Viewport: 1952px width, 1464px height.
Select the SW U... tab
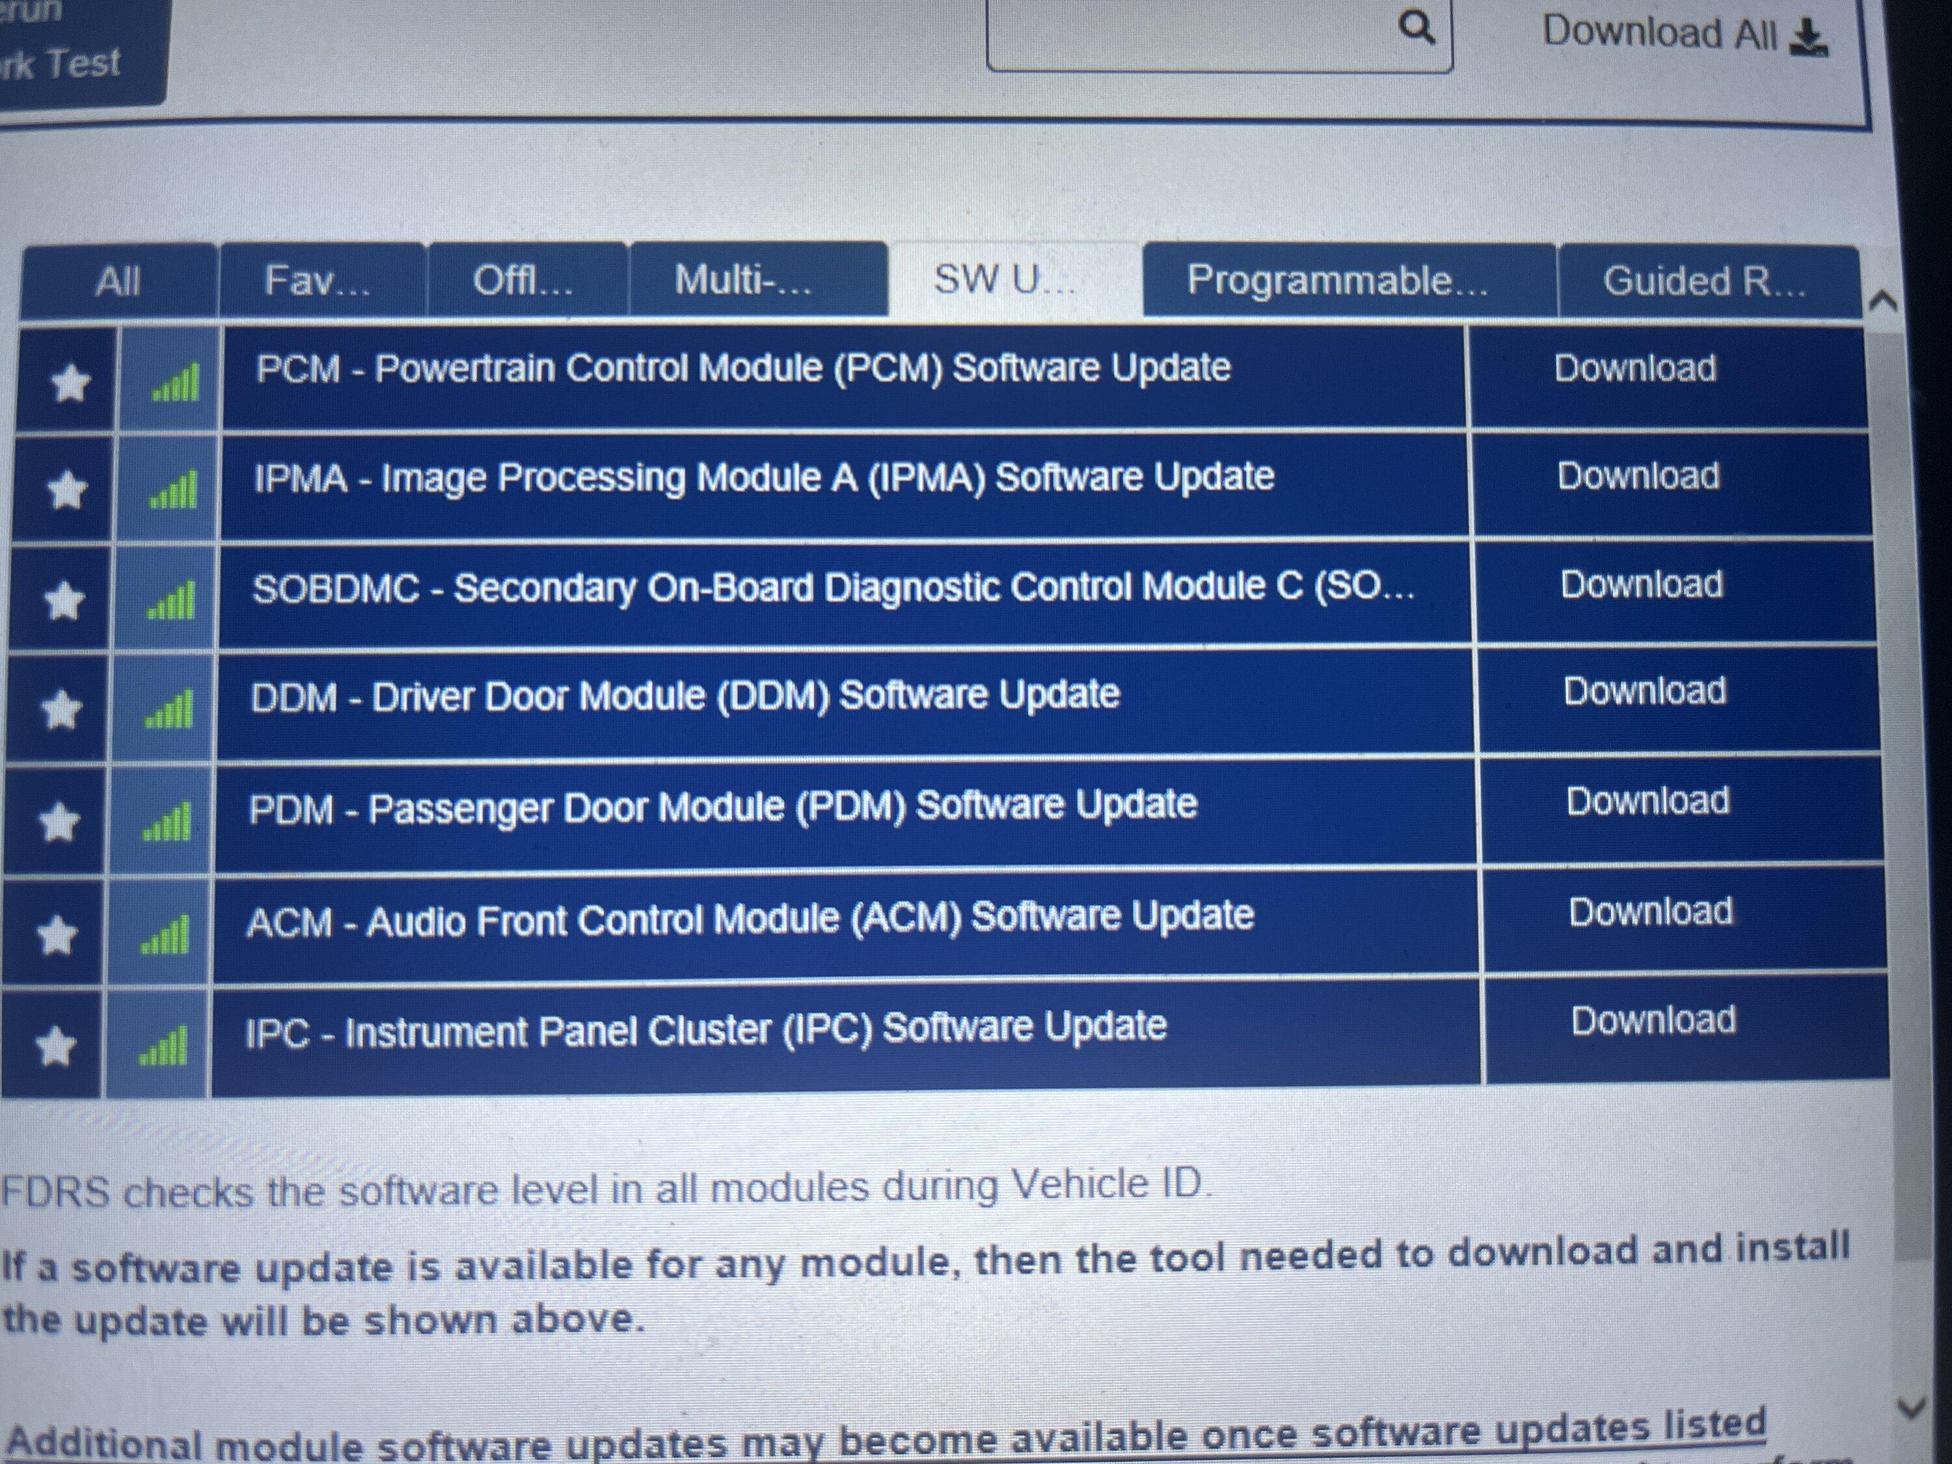tap(1015, 279)
